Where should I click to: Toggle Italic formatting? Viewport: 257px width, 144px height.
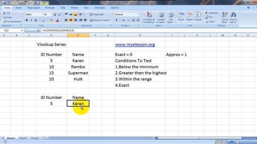31,20
